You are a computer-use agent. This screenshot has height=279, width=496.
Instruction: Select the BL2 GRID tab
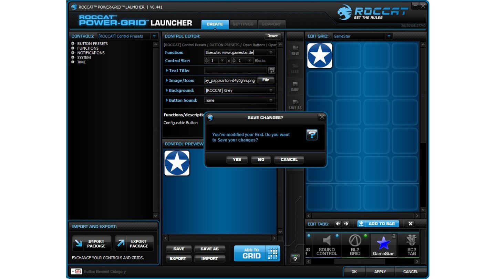(355, 245)
